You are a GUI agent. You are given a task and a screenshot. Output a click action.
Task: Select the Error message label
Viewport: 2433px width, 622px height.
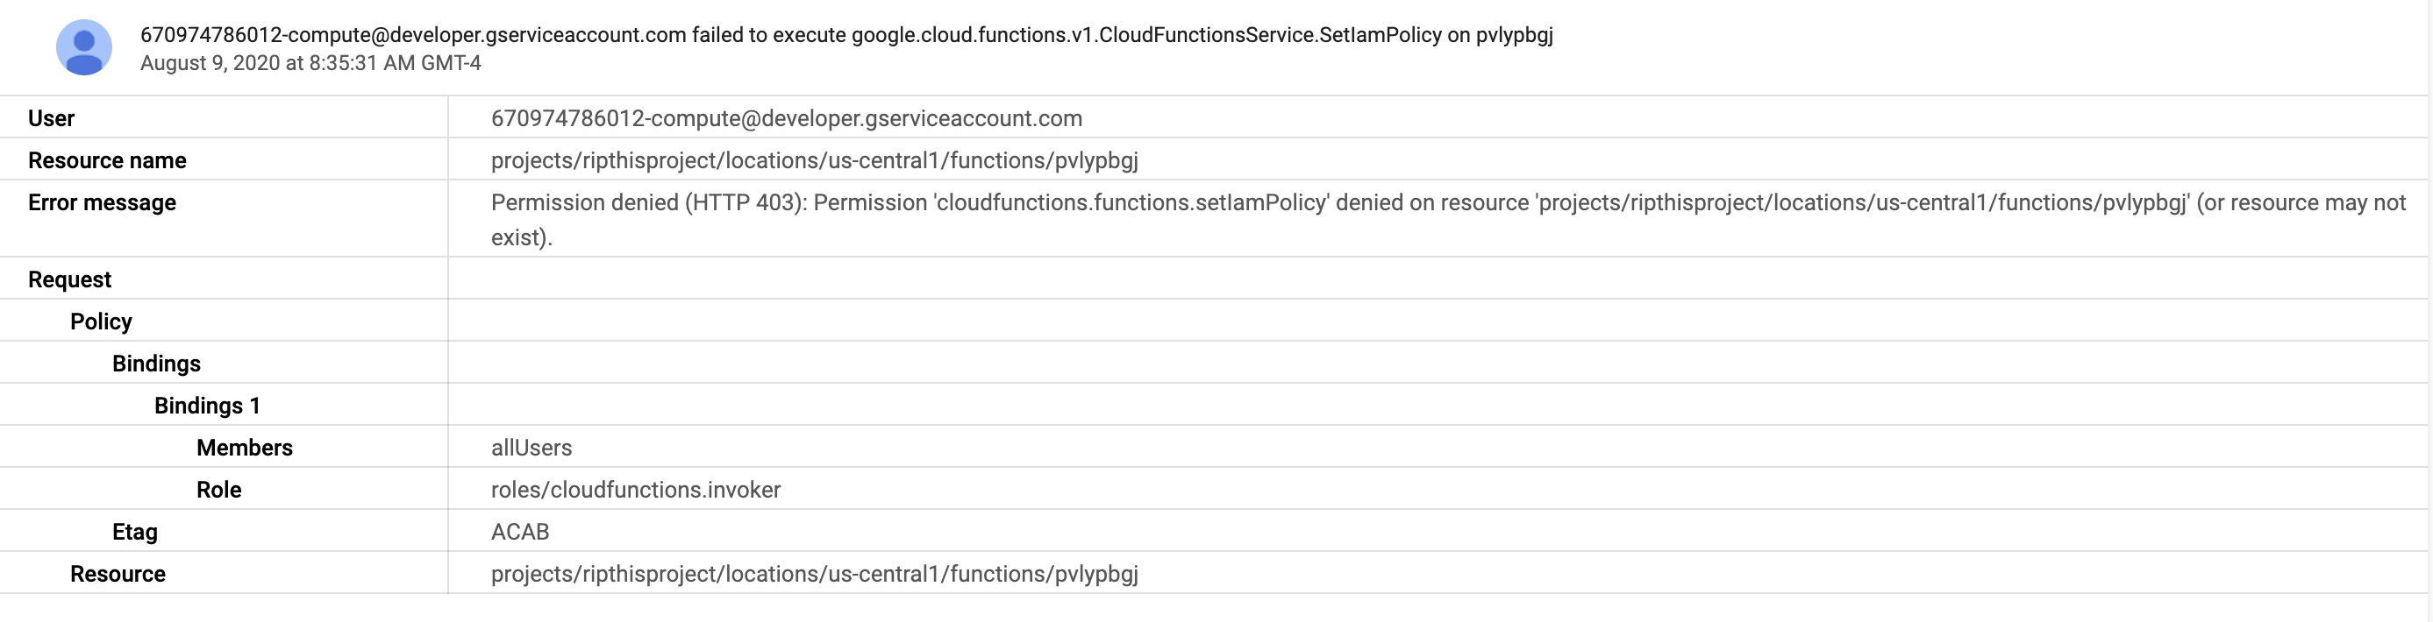click(x=102, y=203)
